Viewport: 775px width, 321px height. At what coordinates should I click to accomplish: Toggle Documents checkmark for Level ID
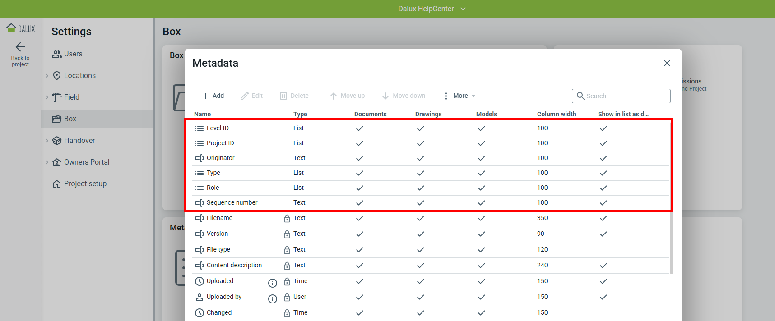360,128
